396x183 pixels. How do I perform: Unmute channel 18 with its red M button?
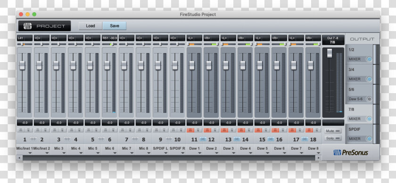309,130
